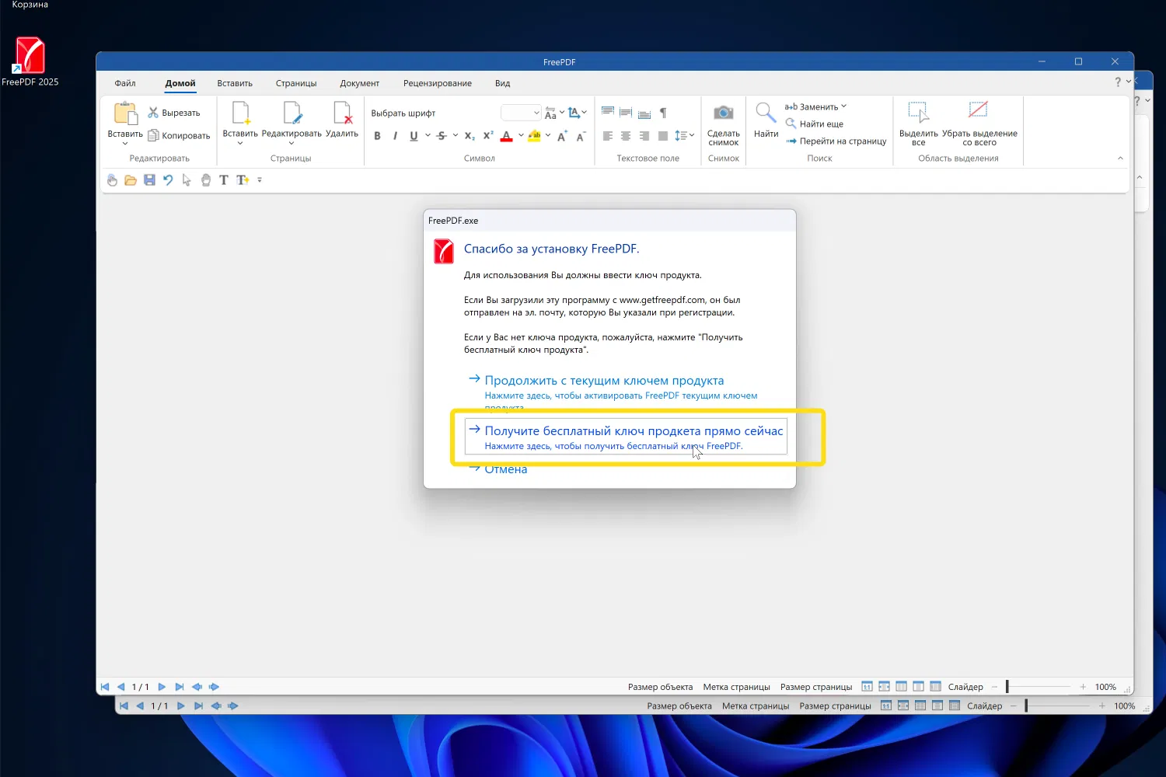Copy selection with the Копировать button
Image resolution: width=1166 pixels, height=777 pixels.
point(179,135)
